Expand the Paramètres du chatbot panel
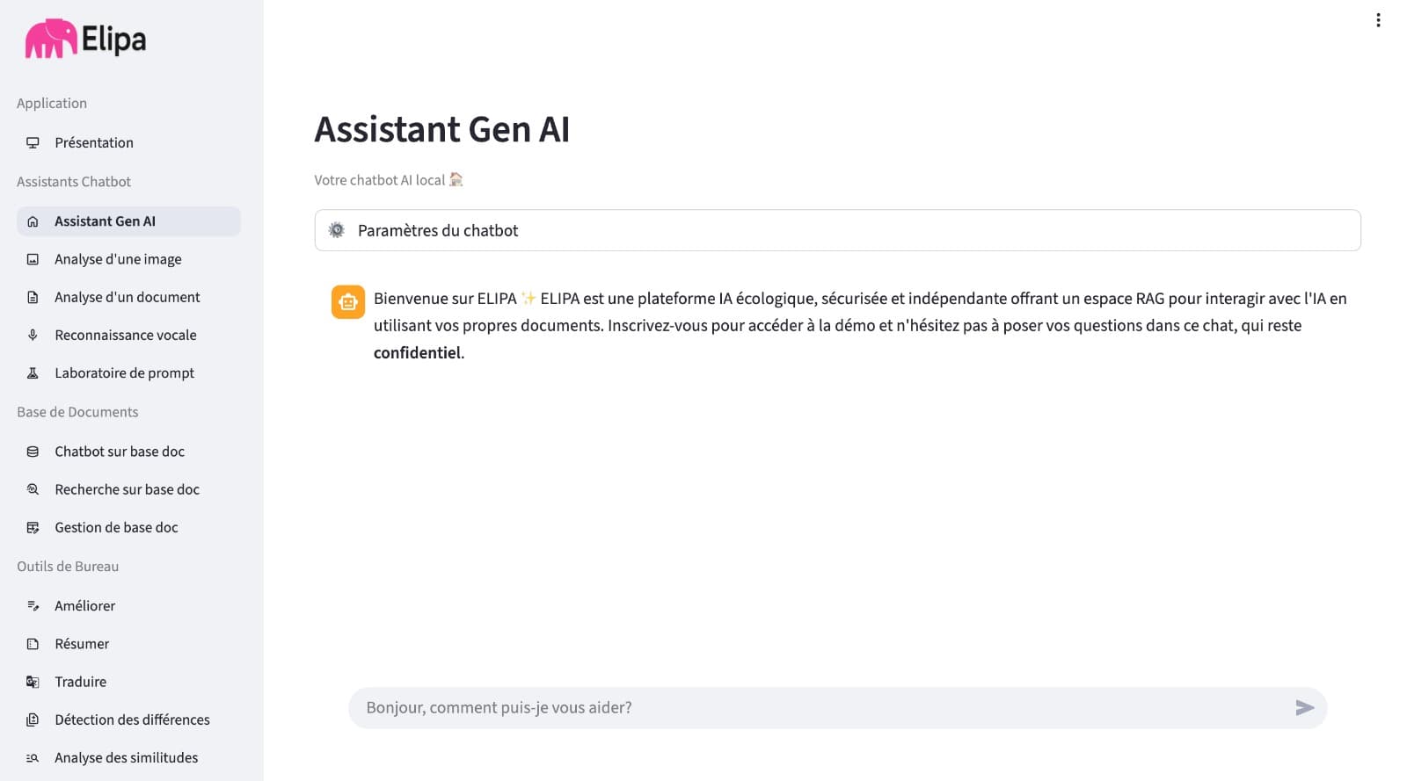This screenshot has width=1407, height=781. (x=836, y=230)
